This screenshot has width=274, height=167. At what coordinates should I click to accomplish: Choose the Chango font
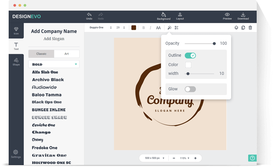[x=41, y=132]
